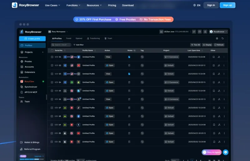The image size is (250, 161).
Task: Click the sync icon in app header
Action: 194,32
